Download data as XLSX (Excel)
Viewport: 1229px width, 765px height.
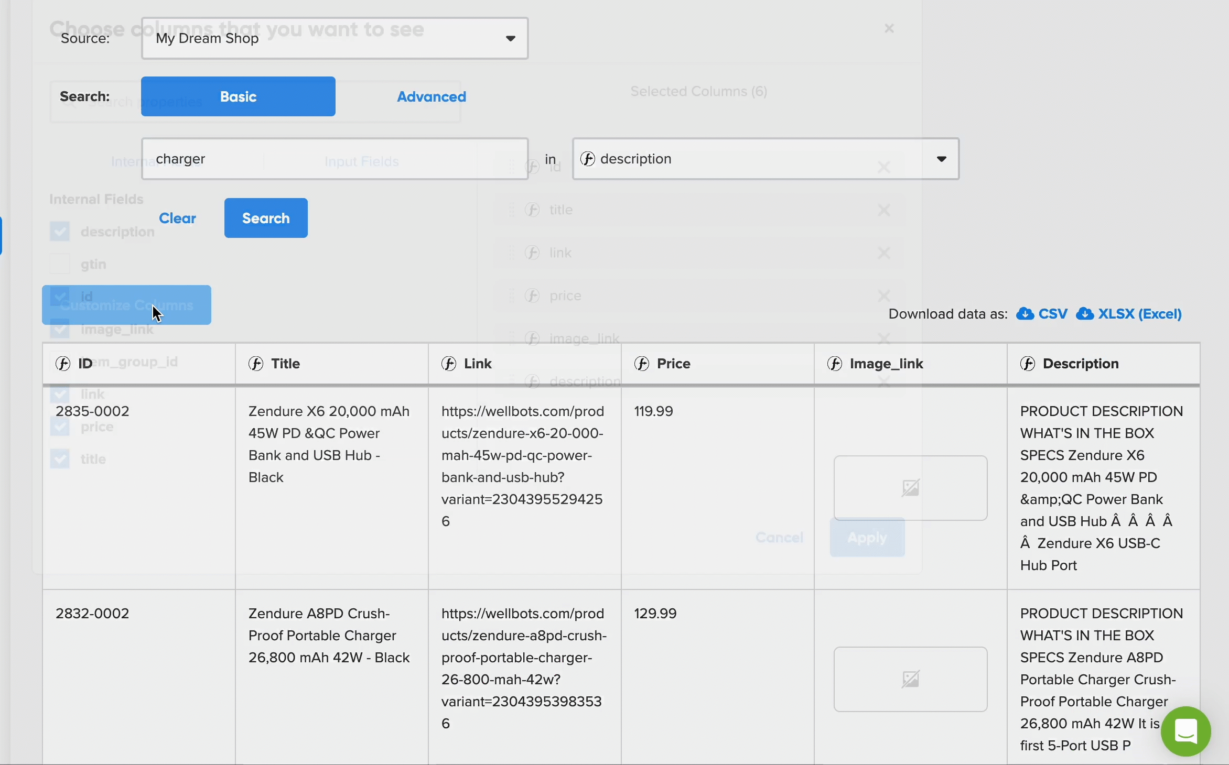1129,314
